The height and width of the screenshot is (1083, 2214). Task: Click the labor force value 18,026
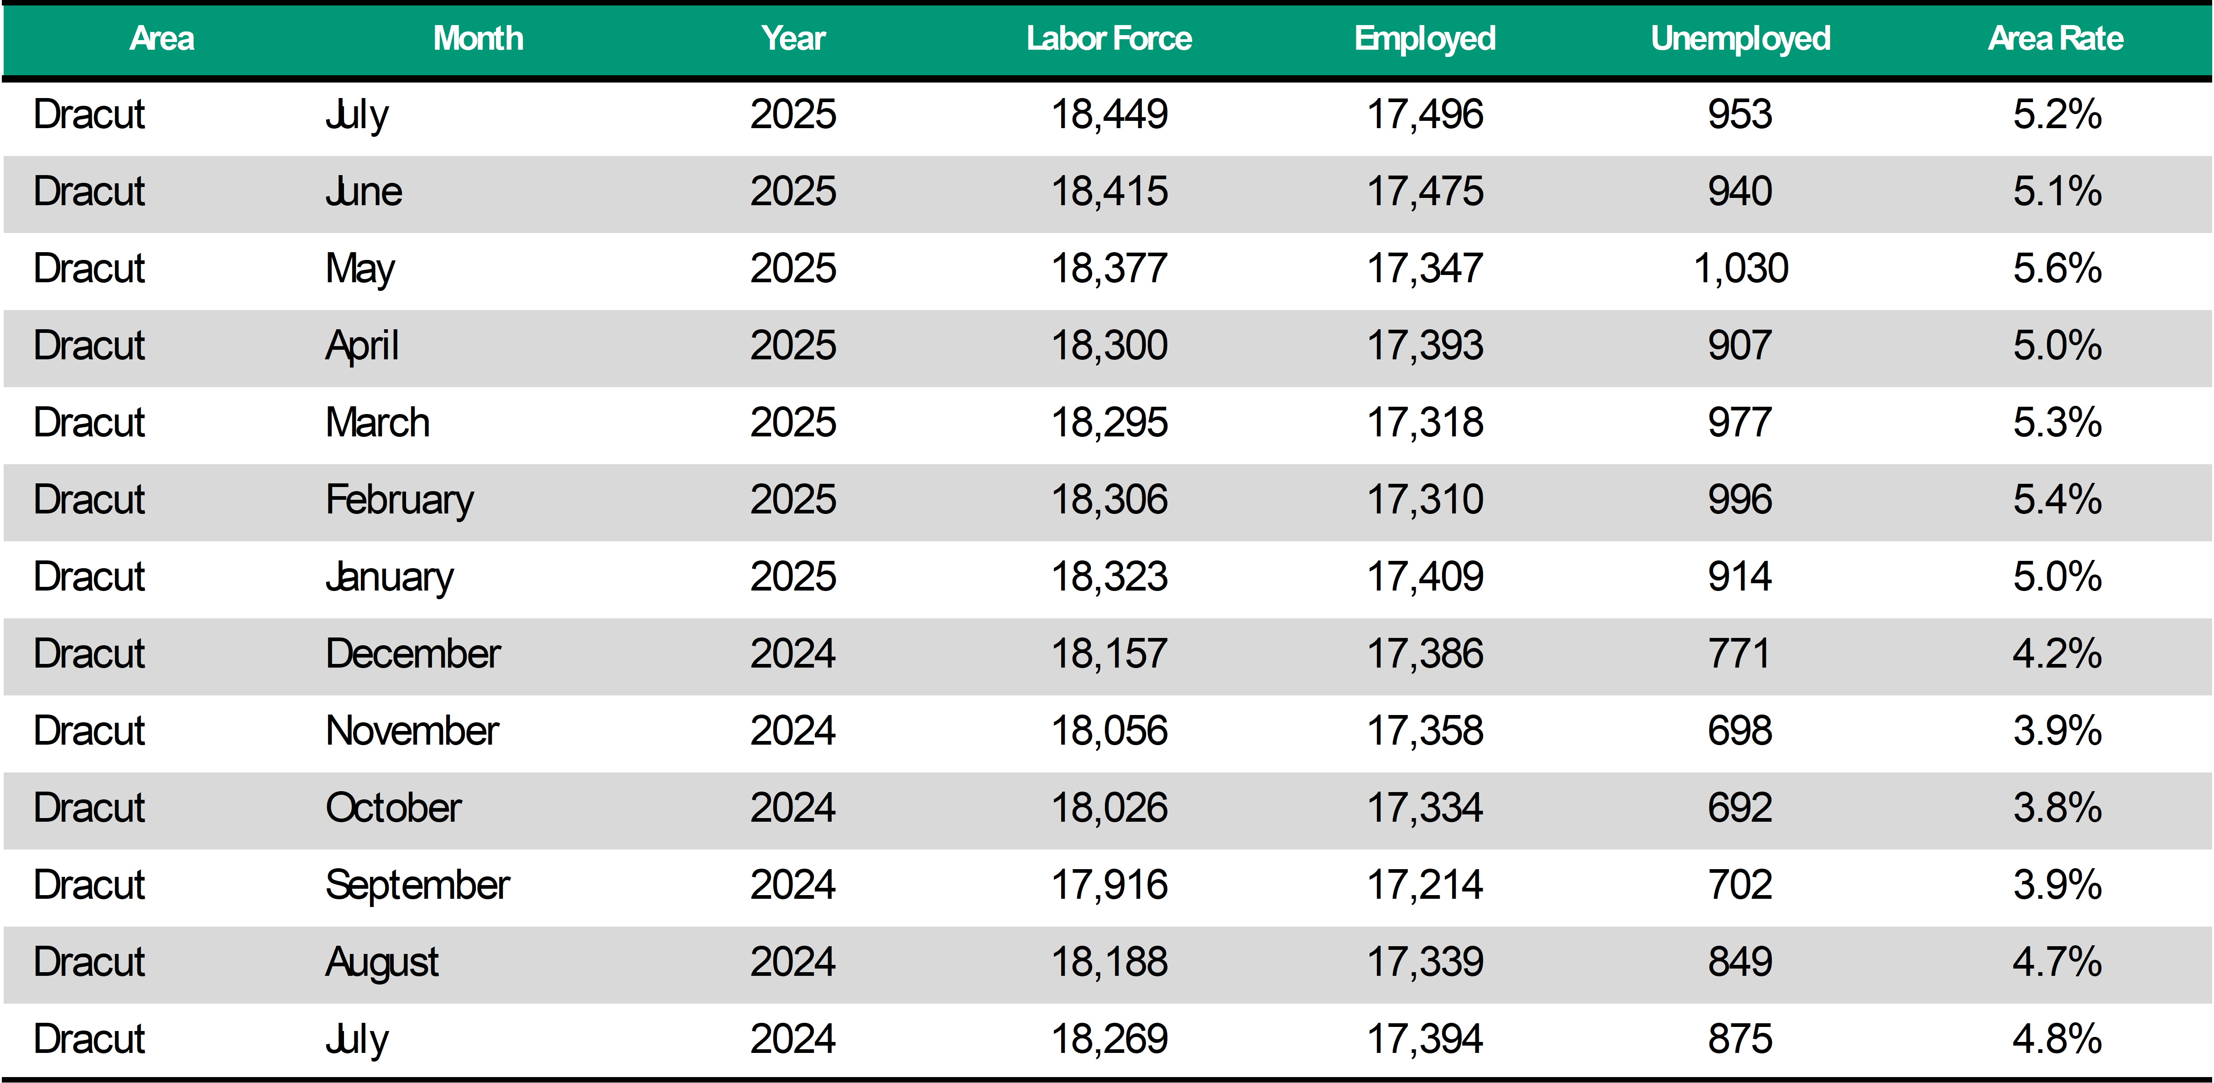[1109, 808]
